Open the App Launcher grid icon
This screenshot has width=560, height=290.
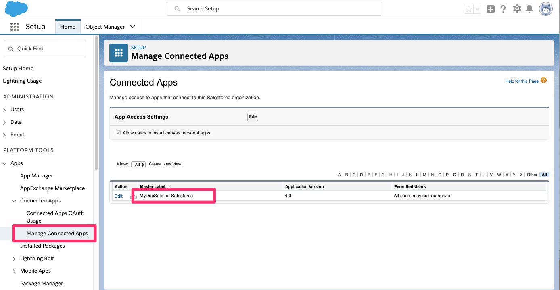pos(15,27)
